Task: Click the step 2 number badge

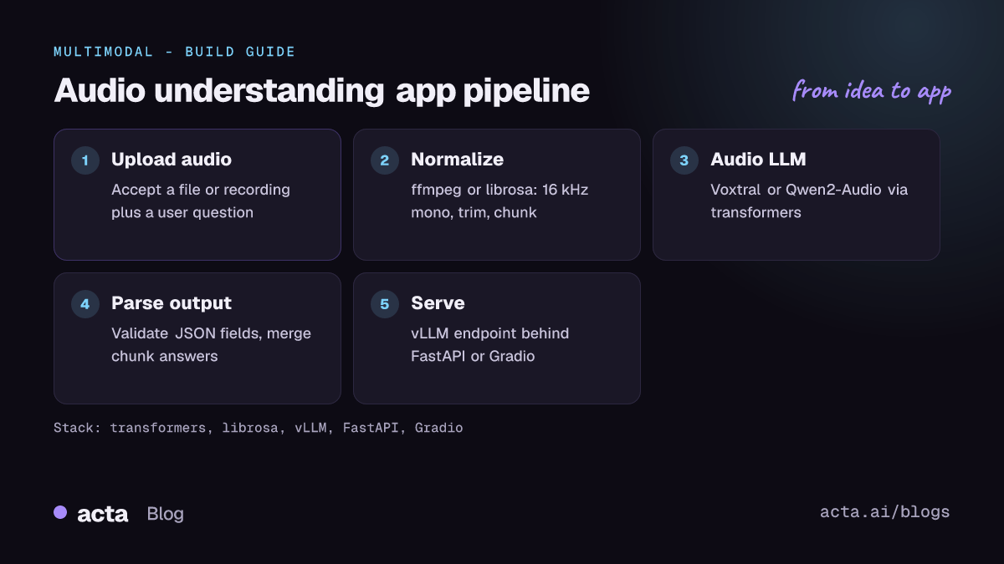Action: [x=385, y=160]
